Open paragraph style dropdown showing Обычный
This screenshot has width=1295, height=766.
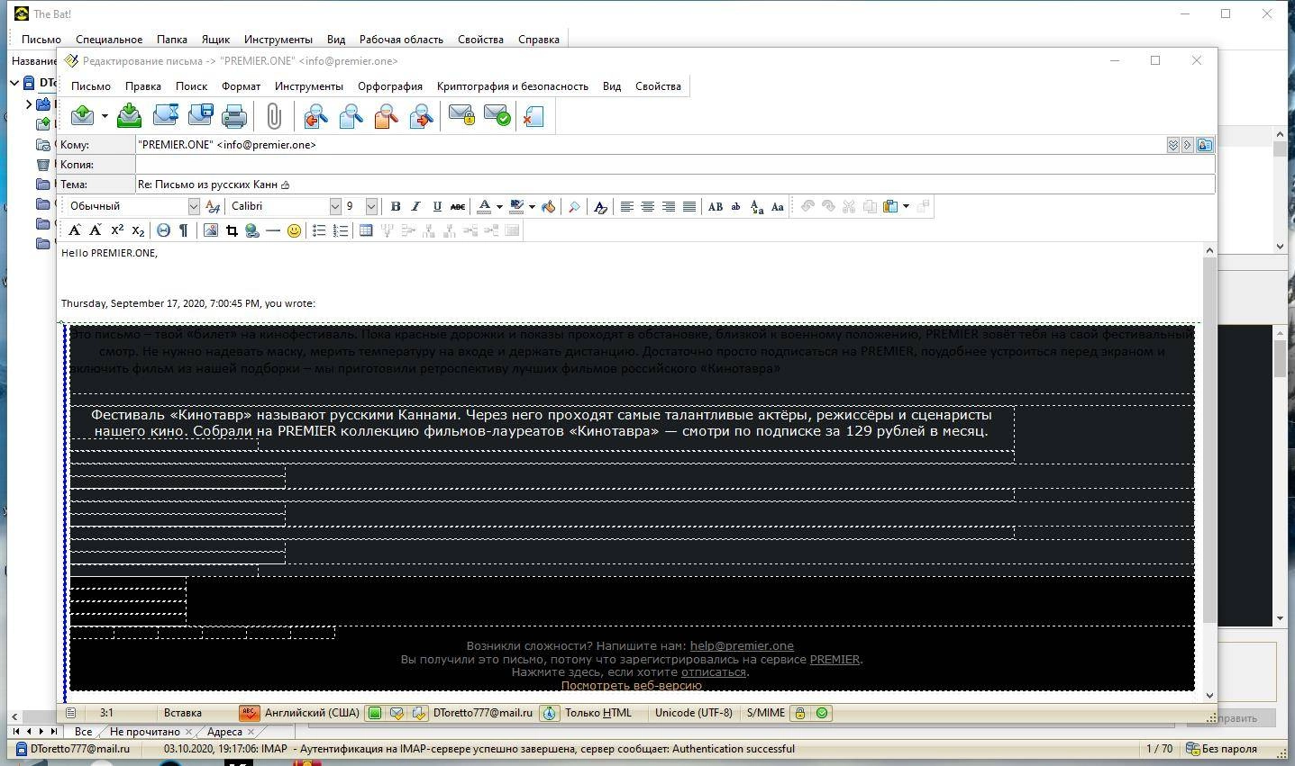(x=193, y=206)
